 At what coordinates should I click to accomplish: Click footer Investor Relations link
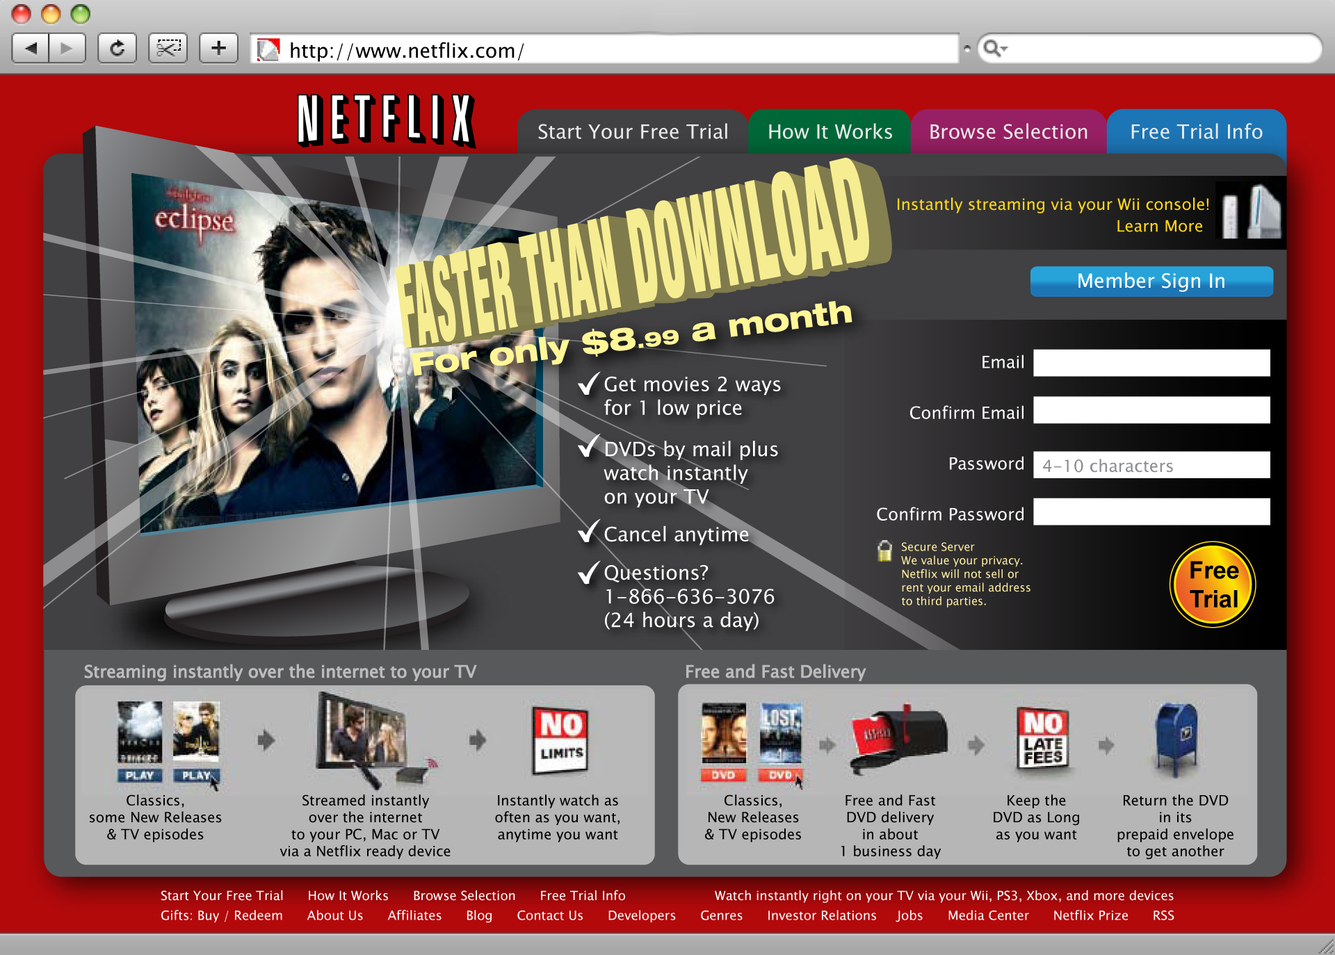(822, 915)
